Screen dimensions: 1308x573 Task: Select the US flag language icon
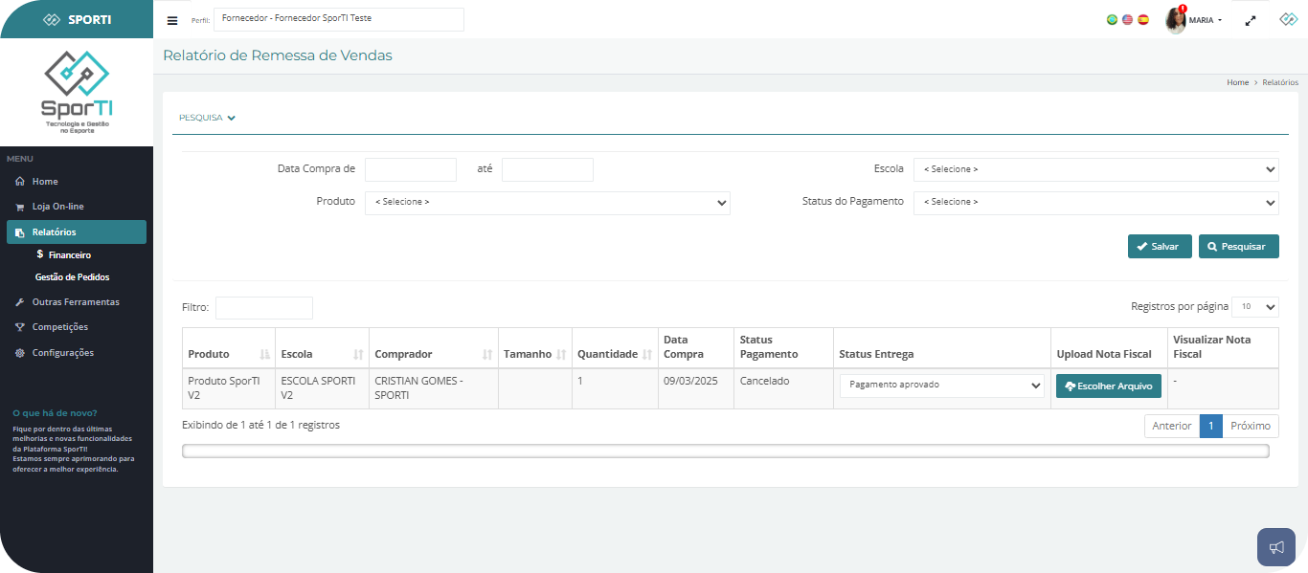tap(1127, 19)
